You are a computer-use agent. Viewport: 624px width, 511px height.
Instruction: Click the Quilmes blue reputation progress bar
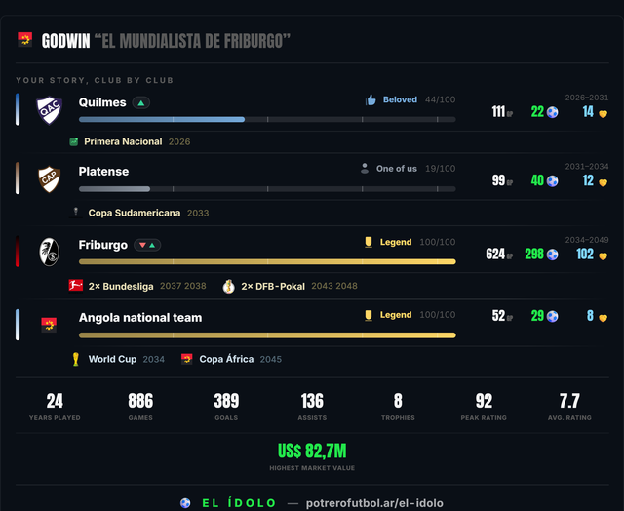[x=267, y=119]
